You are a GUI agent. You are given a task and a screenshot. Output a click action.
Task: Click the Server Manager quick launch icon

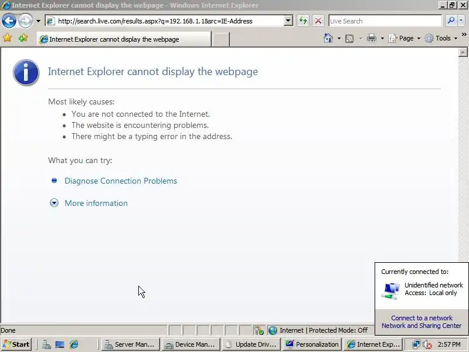click(46, 344)
